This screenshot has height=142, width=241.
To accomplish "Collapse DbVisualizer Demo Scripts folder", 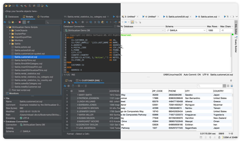I will click(7, 27).
